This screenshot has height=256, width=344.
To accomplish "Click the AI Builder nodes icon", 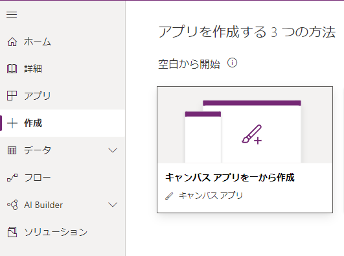I will pos(12,205).
